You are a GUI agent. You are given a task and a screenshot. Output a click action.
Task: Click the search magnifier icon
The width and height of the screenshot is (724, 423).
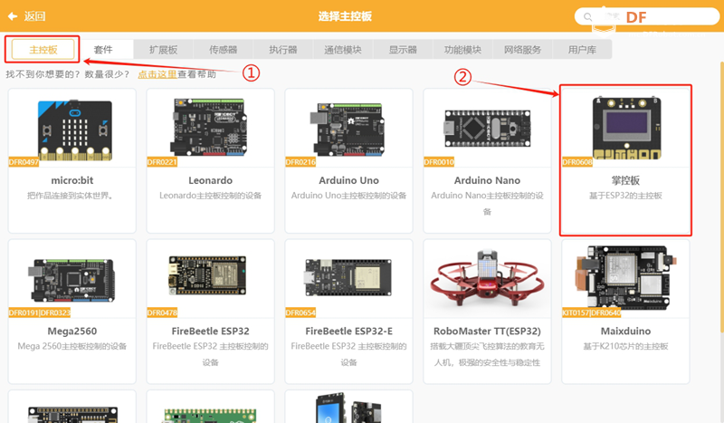coord(587,16)
